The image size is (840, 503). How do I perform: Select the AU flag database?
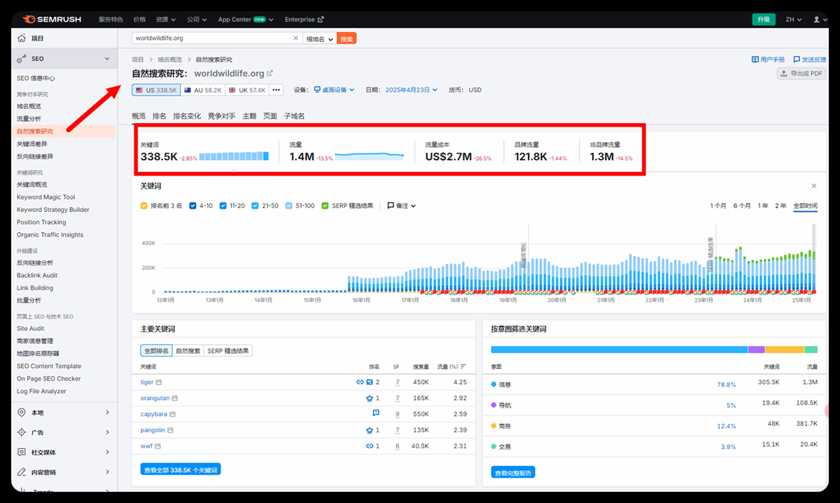point(203,90)
